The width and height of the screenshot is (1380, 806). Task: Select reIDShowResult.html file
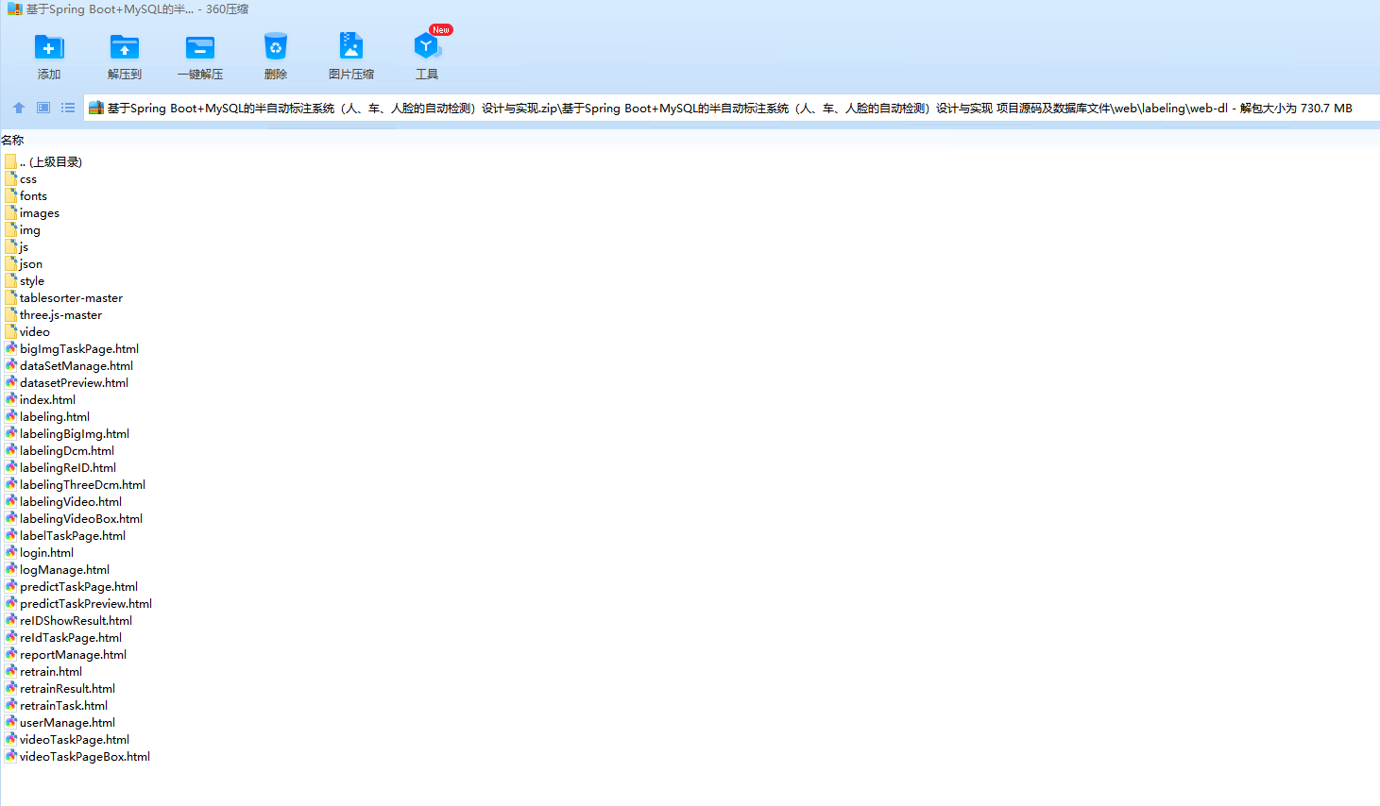pyautogui.click(x=68, y=620)
